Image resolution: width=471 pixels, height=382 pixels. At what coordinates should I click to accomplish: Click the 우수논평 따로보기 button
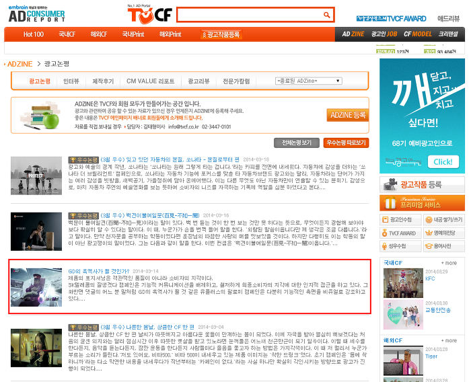point(346,143)
